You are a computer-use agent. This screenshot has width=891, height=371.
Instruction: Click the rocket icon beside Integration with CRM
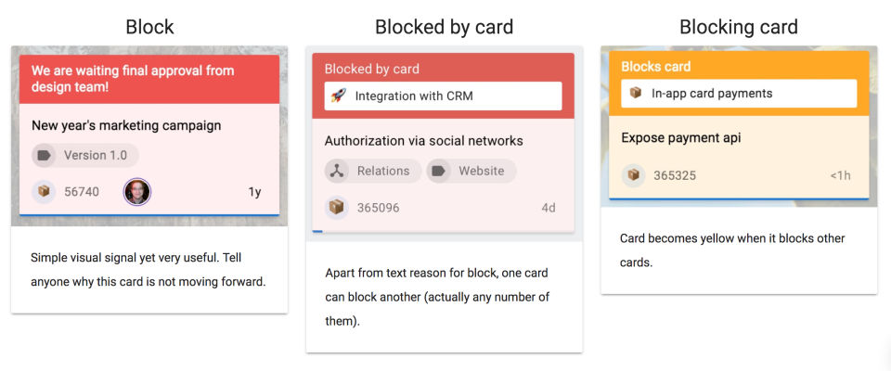coord(339,96)
